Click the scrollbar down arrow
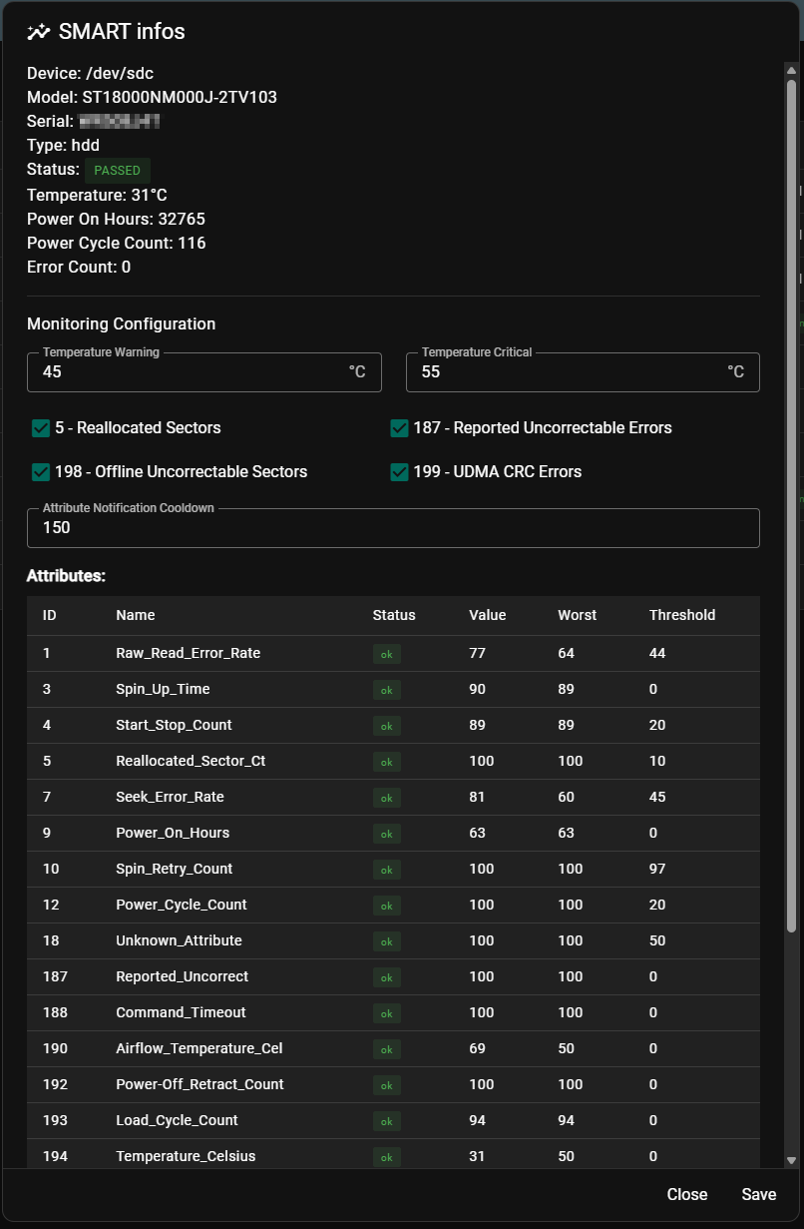This screenshot has height=1229, width=804. click(x=792, y=1160)
